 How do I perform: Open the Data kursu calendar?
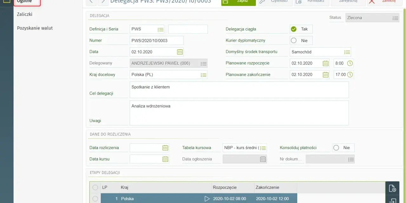click(x=165, y=159)
